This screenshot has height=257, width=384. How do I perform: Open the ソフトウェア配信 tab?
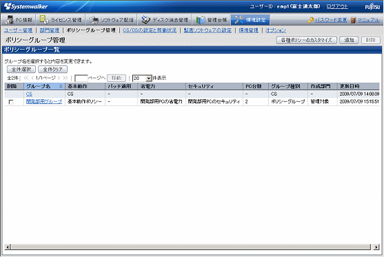[x=112, y=19]
